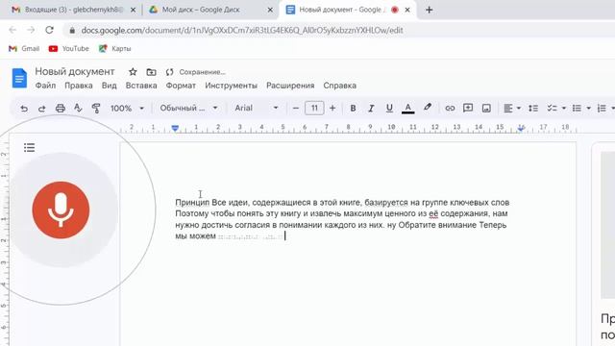Open the Обычный paragraph style dropdown

pos(188,109)
